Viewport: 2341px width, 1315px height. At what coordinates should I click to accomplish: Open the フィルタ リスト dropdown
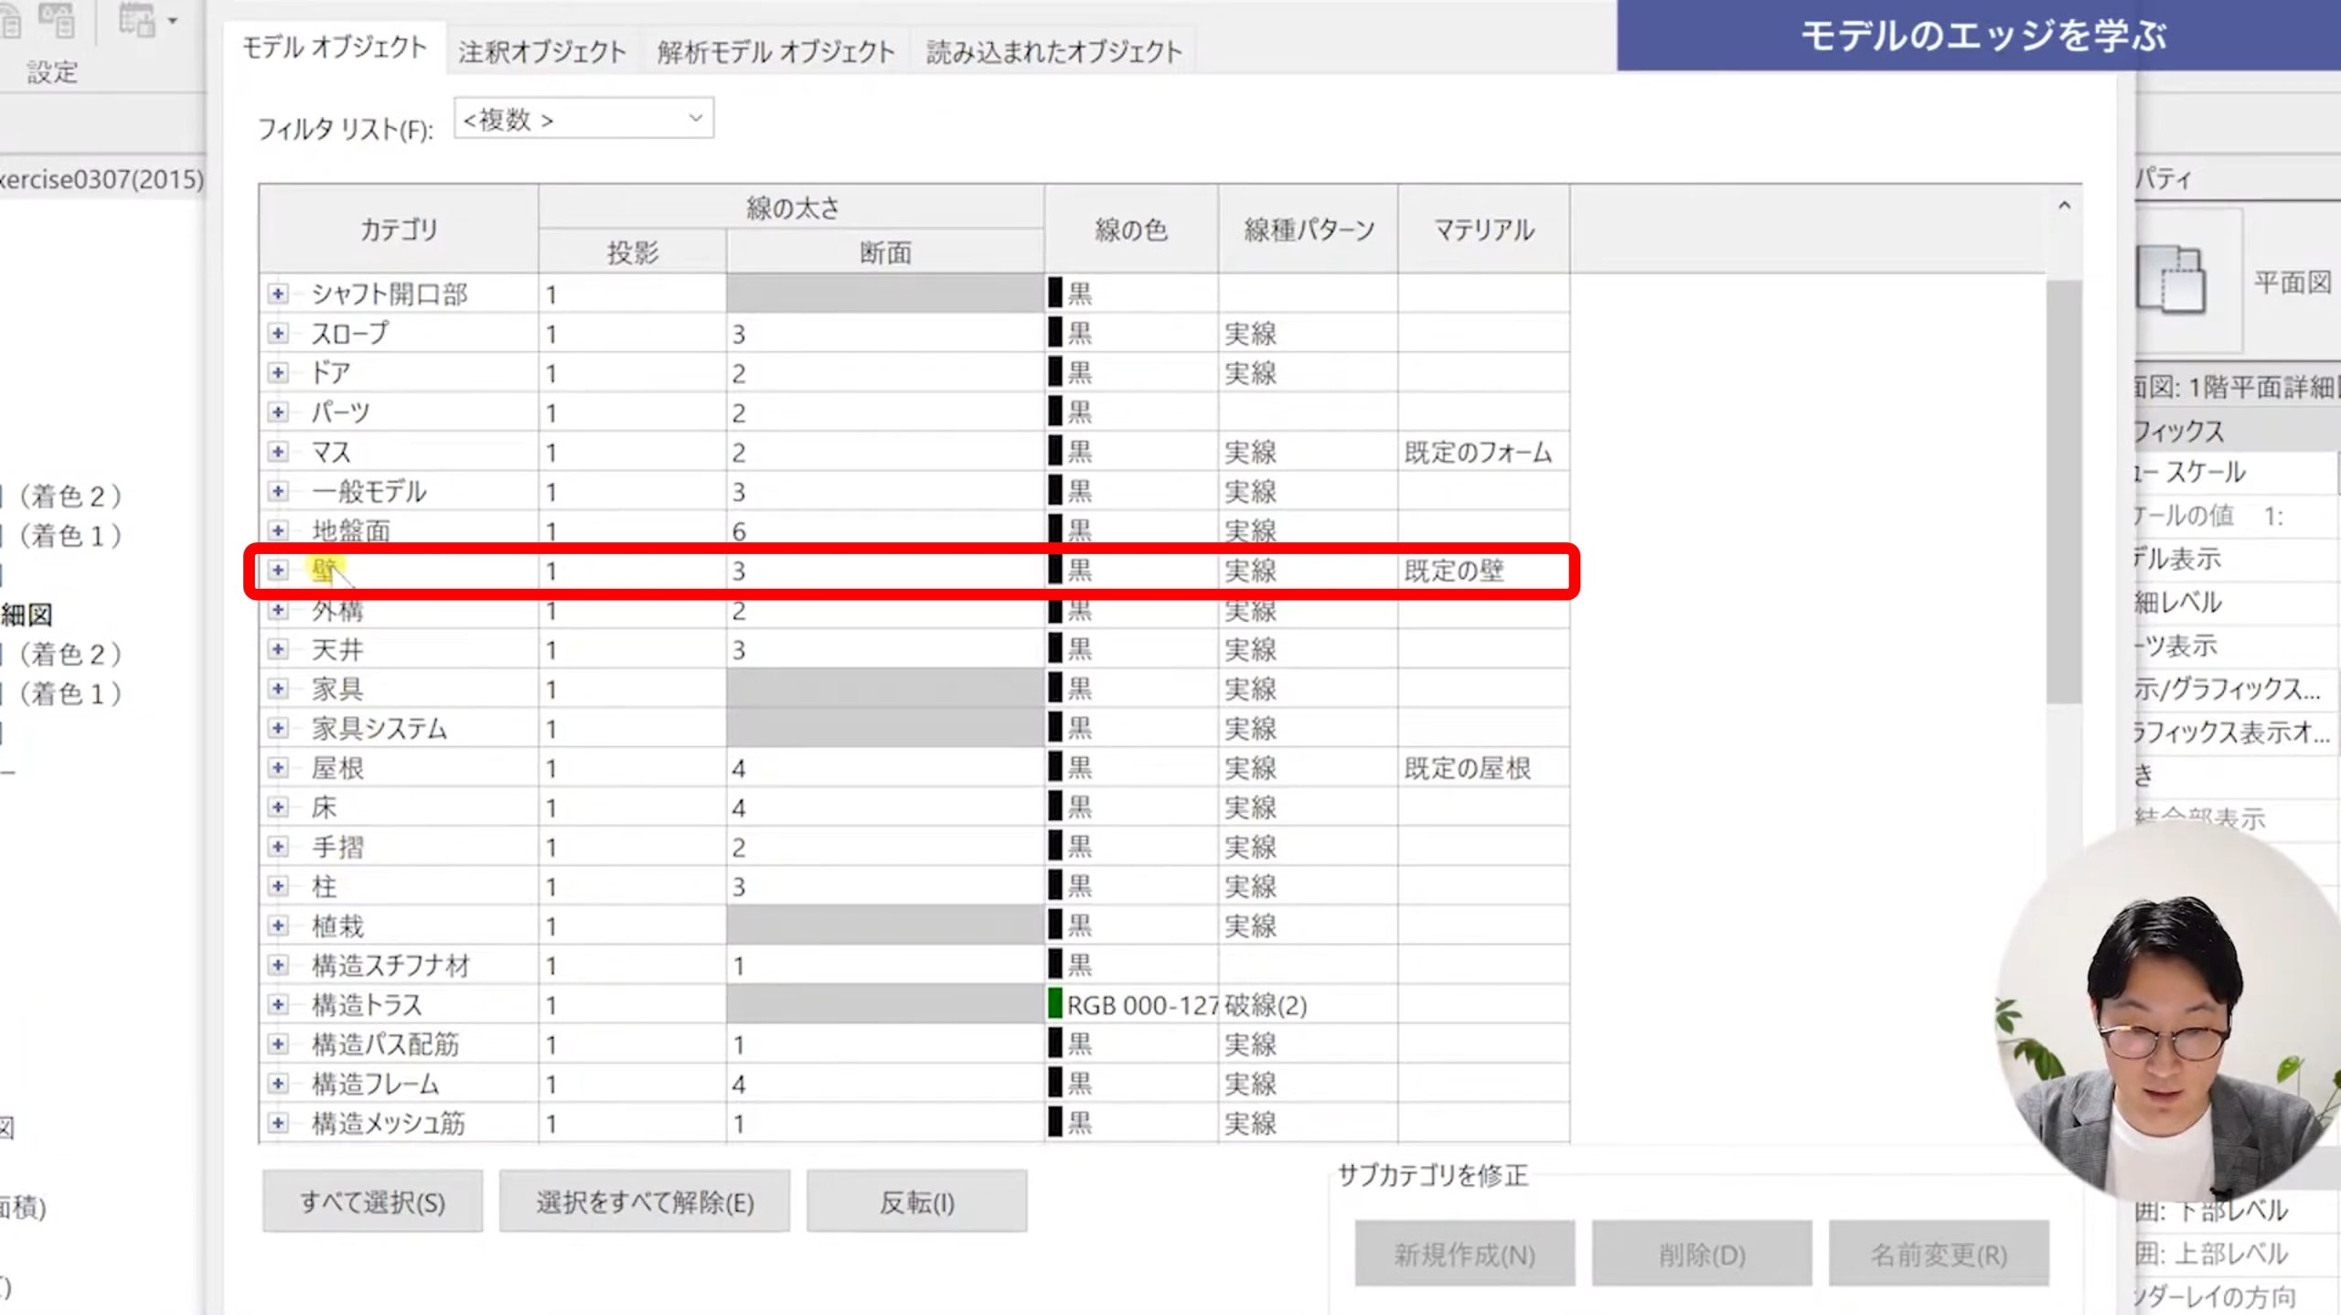[695, 119]
